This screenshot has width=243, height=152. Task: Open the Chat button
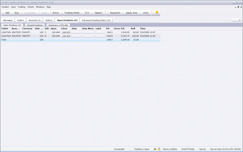point(145,13)
